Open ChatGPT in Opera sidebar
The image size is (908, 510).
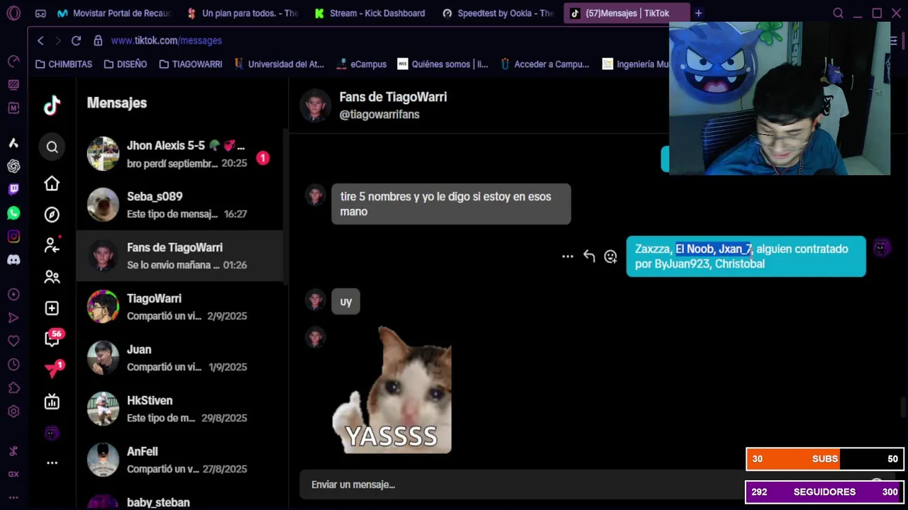[x=13, y=166]
